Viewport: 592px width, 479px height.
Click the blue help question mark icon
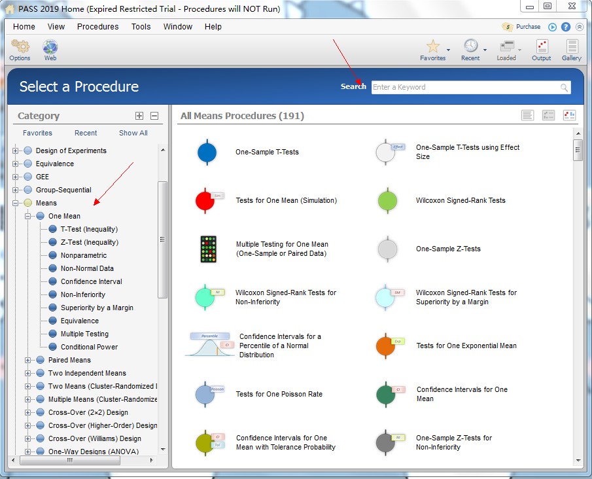pyautogui.click(x=566, y=27)
